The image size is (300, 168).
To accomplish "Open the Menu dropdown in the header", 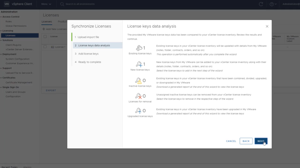I will (46, 4).
